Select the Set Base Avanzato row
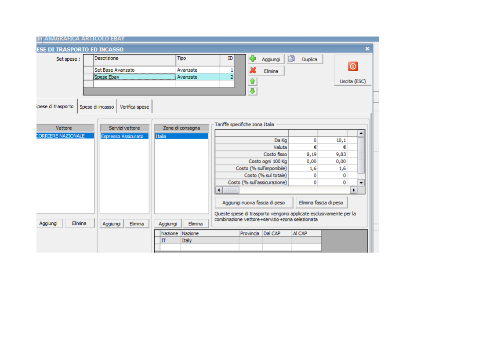 [159, 70]
